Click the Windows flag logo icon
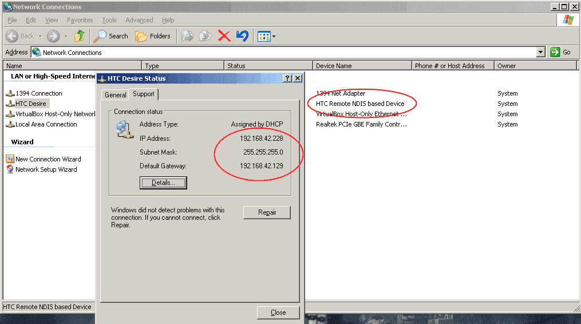The width and height of the screenshot is (581, 324). point(568,20)
